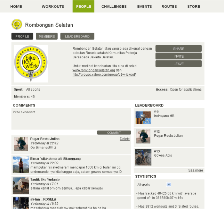Click Taufik Eko Yudanto's avatar photo
224x210 pixels.
point(21,185)
